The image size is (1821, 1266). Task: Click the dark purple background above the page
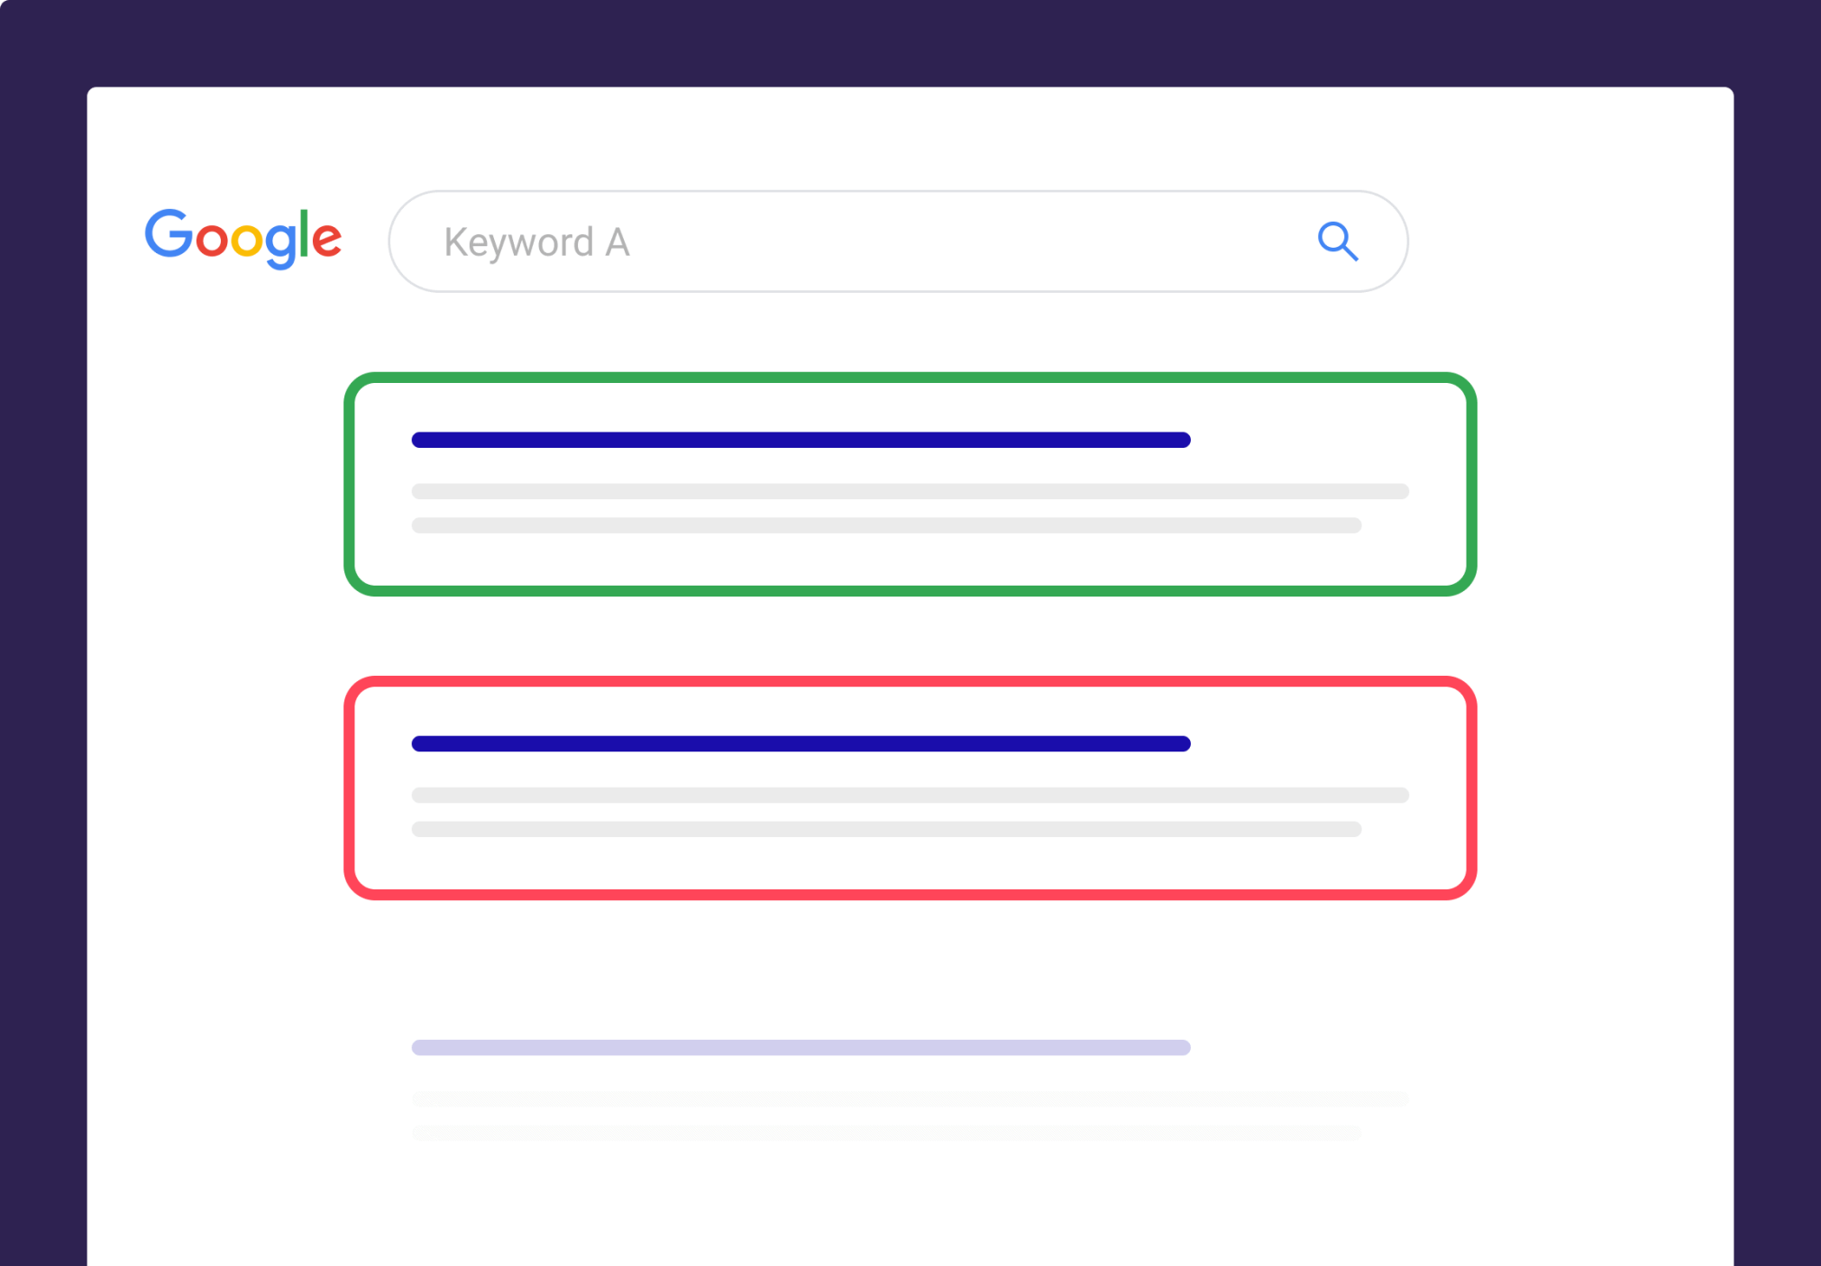point(910,41)
